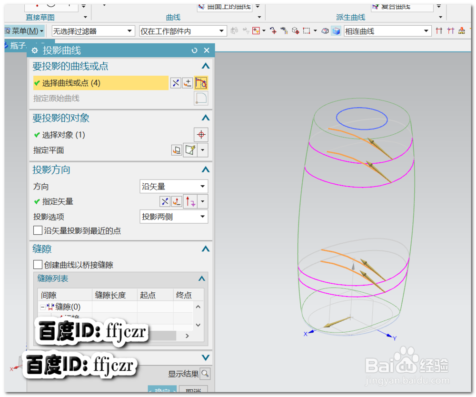Collapse the 缝隙(0) tree node
The width and height of the screenshot is (476, 397).
click(42, 307)
